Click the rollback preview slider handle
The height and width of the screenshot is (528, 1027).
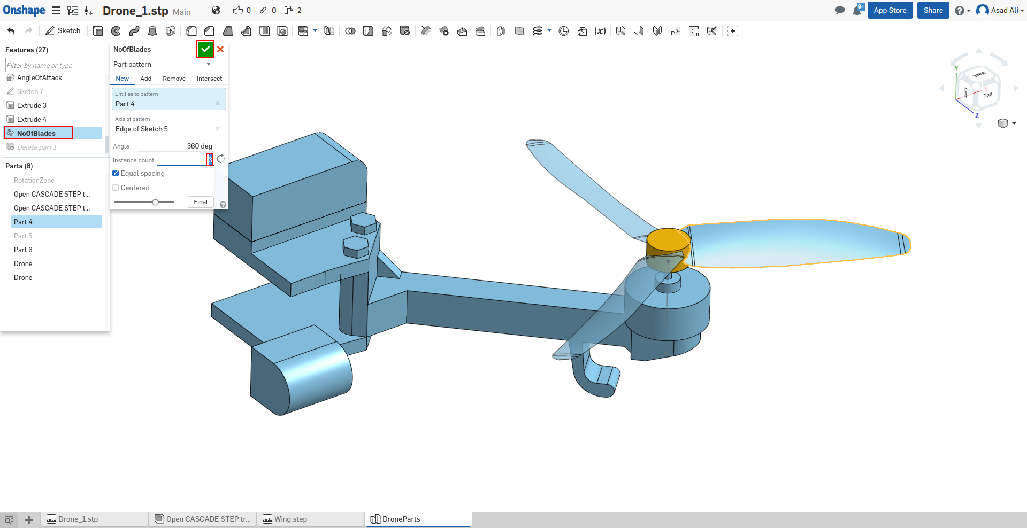[x=155, y=202]
